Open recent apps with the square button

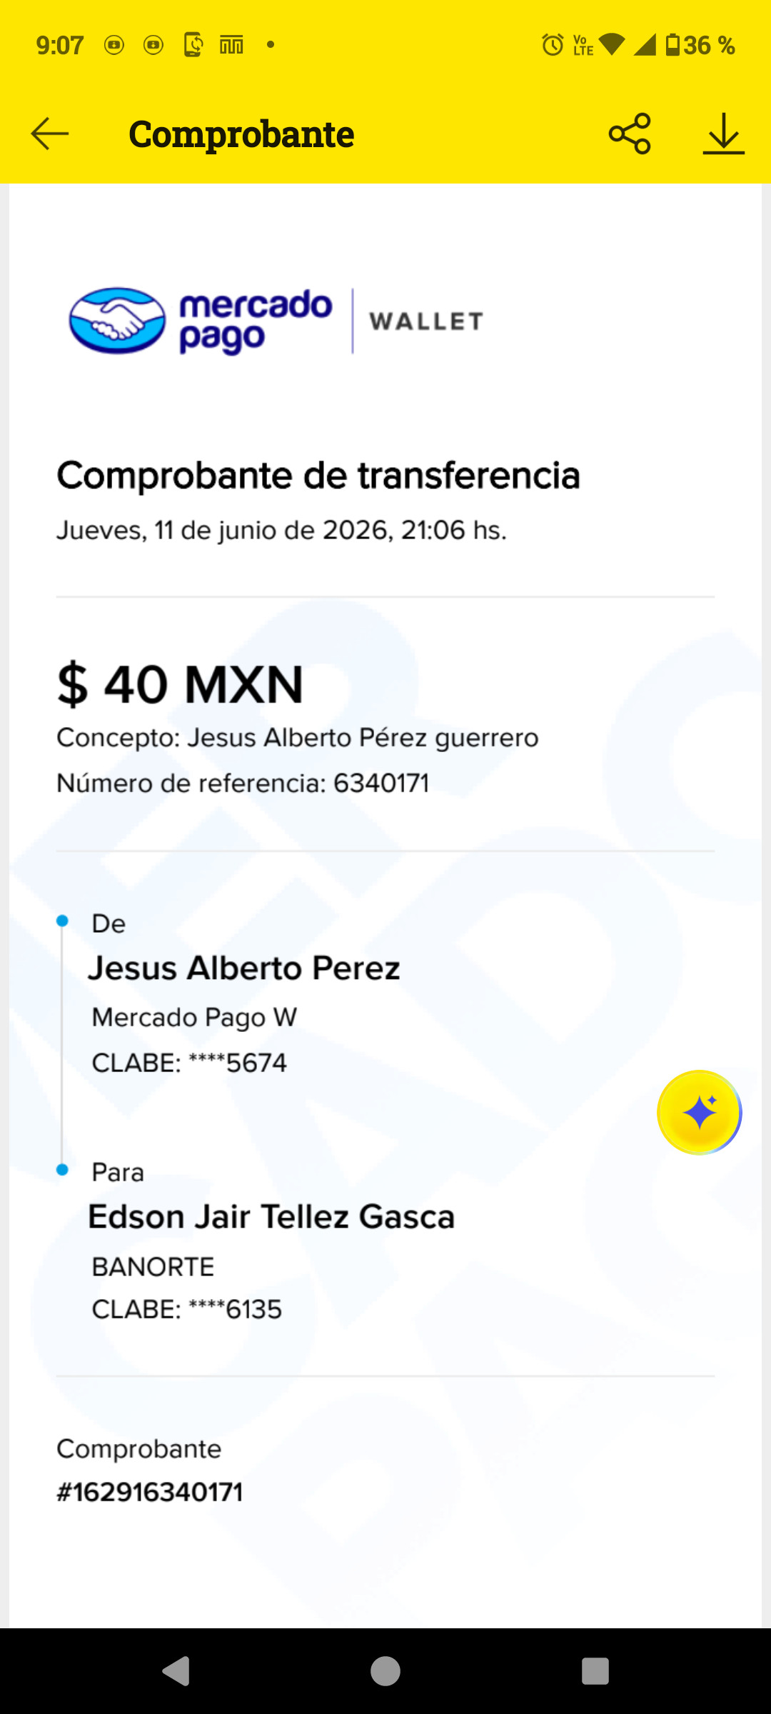(595, 1671)
